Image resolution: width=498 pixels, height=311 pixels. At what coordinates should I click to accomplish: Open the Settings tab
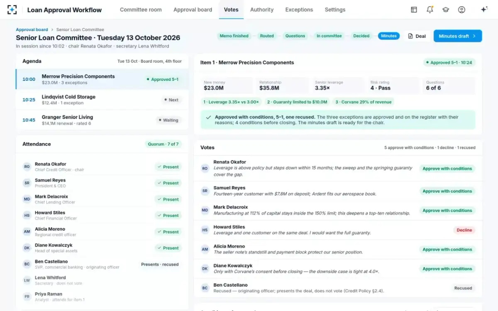[x=335, y=10]
